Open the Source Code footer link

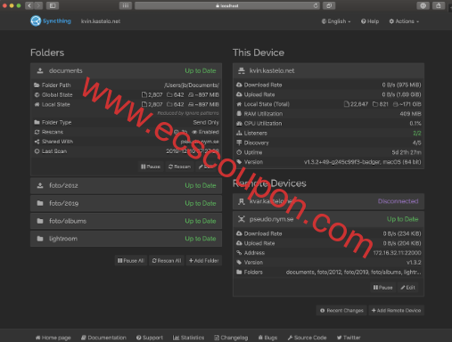(x=307, y=338)
